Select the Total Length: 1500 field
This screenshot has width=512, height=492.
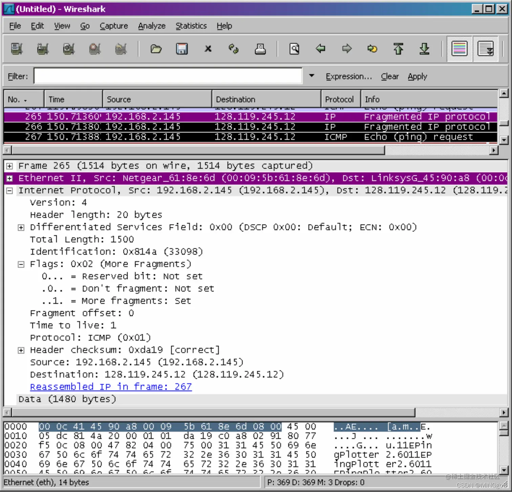82,239
